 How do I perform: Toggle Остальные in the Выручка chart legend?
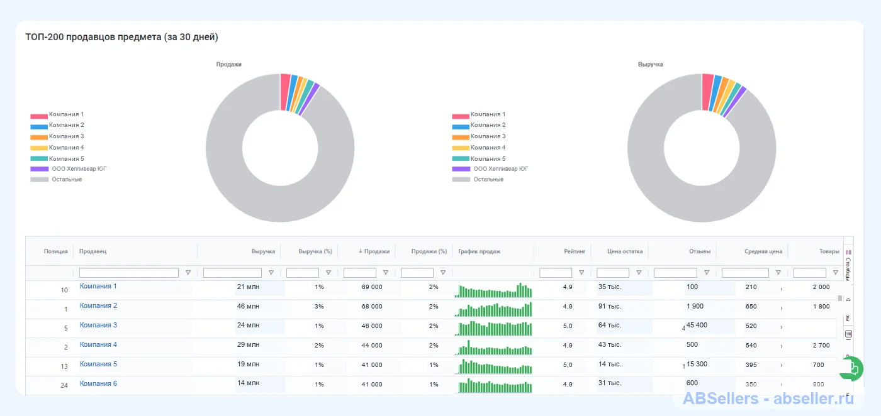coord(478,180)
